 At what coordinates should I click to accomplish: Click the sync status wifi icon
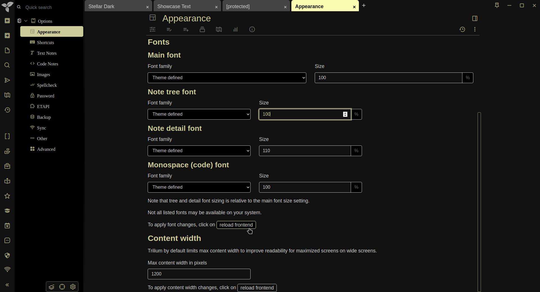[7, 270]
